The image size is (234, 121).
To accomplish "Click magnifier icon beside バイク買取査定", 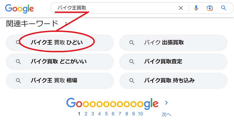I will coord(132,61).
